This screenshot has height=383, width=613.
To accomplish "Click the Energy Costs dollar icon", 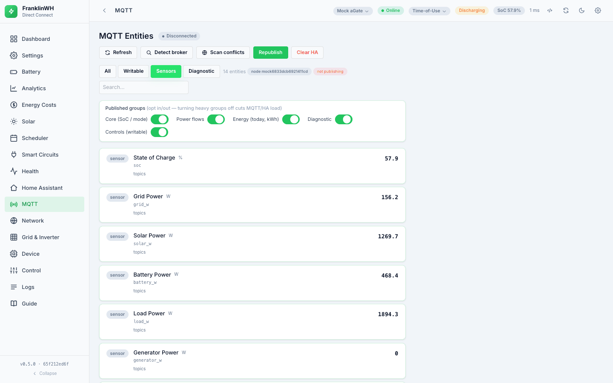I will coord(14,105).
